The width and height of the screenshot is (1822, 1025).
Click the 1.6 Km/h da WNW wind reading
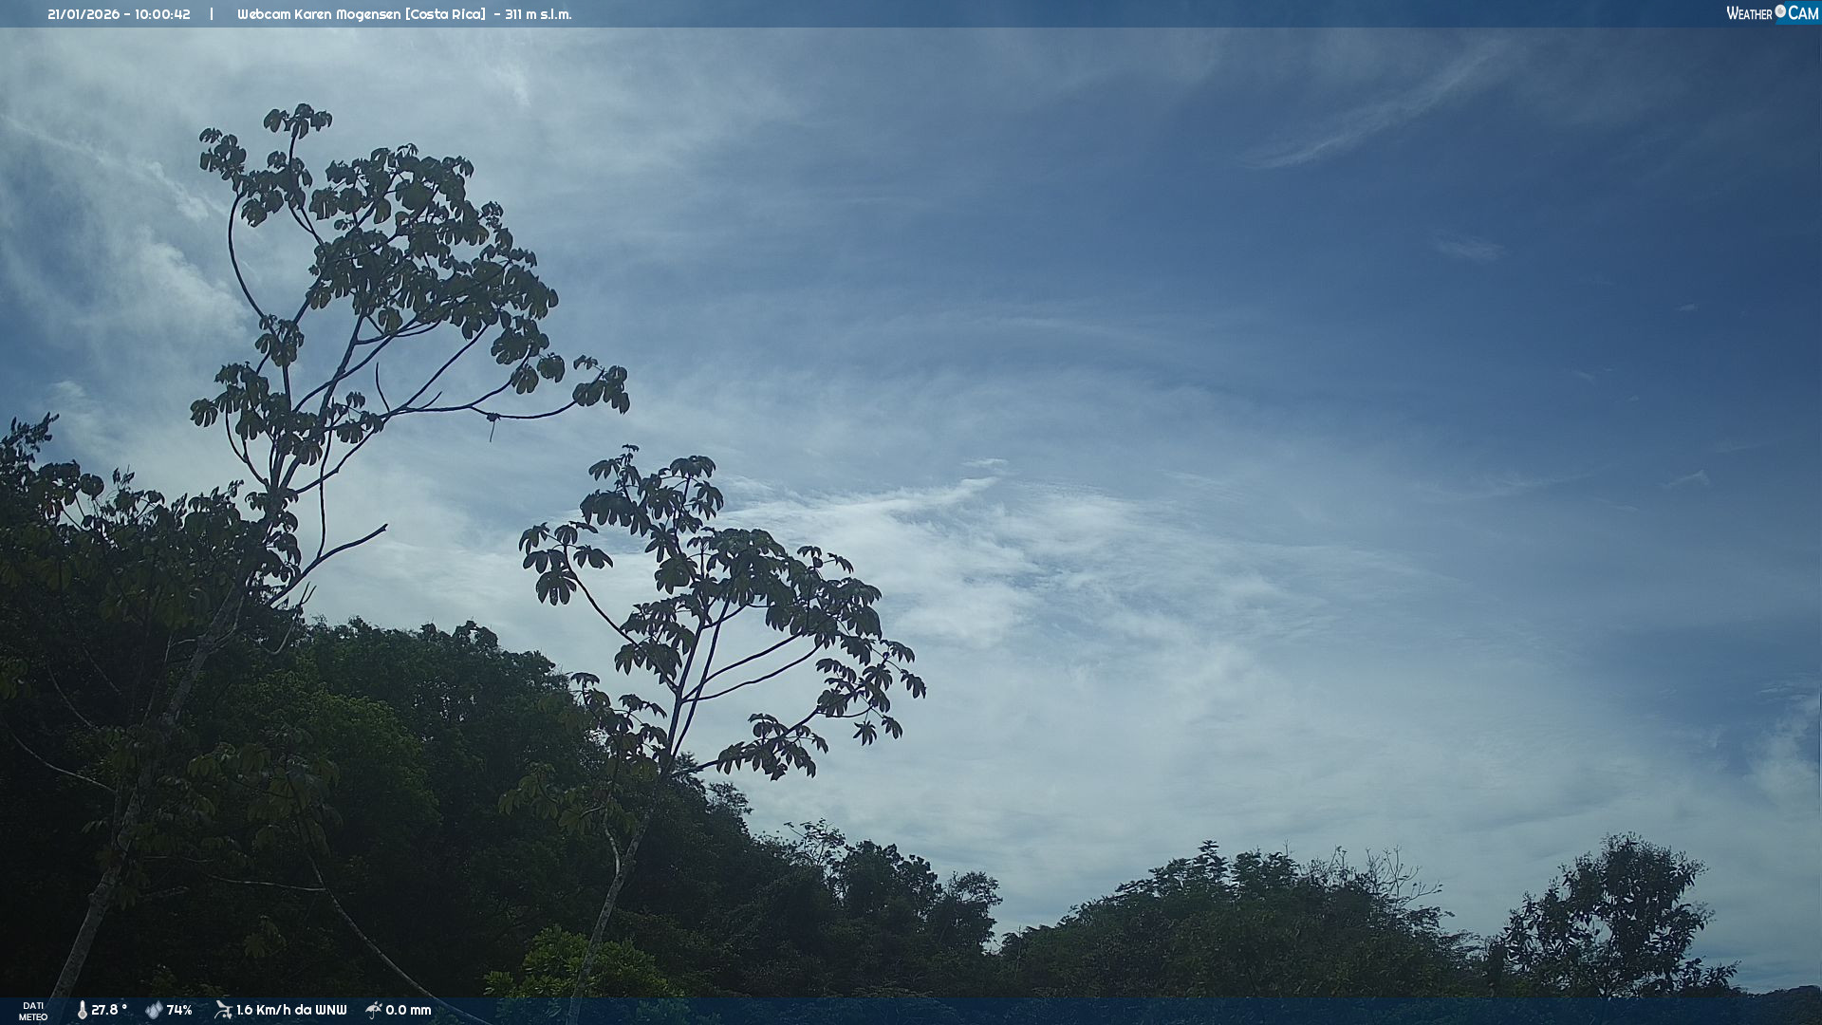(x=291, y=1010)
